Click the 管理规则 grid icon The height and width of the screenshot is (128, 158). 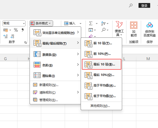pos(35,100)
